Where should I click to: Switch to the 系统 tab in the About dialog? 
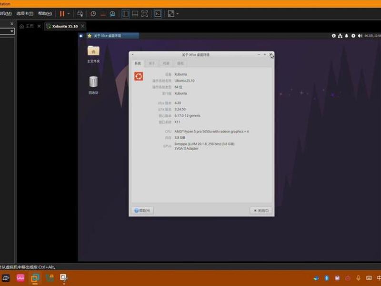tap(138, 63)
